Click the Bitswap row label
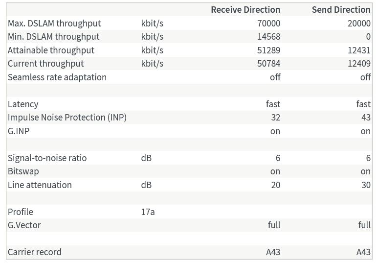This screenshot has width=377, height=263. [x=23, y=171]
